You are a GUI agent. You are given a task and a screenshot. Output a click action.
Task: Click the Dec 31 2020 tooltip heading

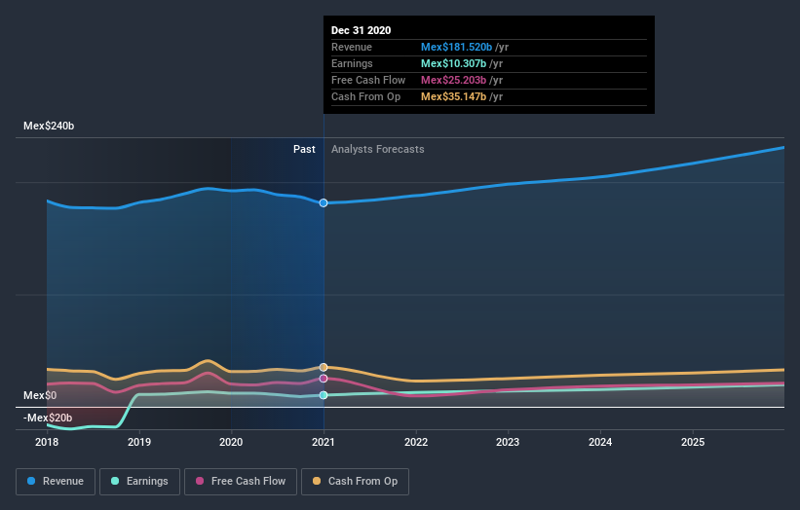coord(361,30)
